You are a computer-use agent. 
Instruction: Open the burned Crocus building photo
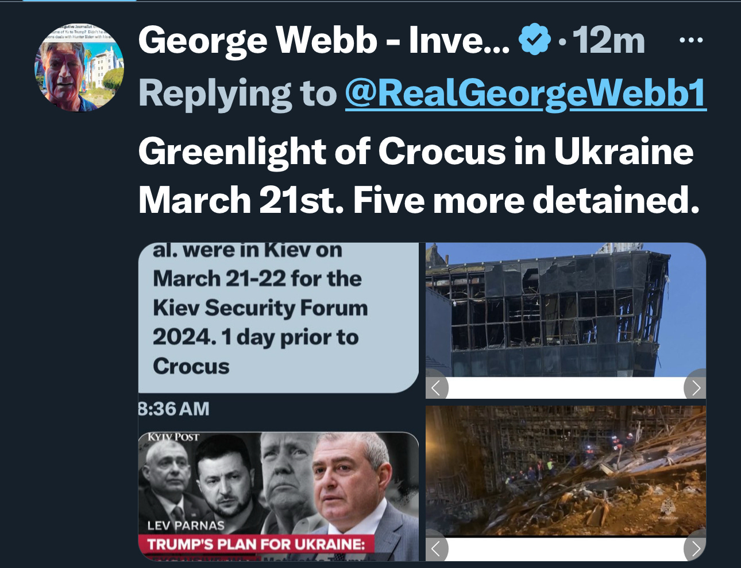click(566, 310)
